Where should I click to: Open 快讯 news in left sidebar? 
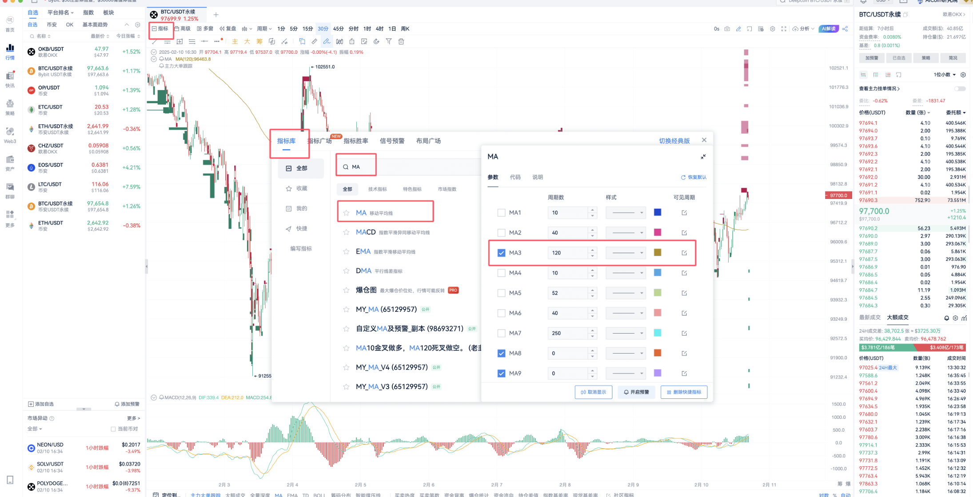(x=10, y=80)
